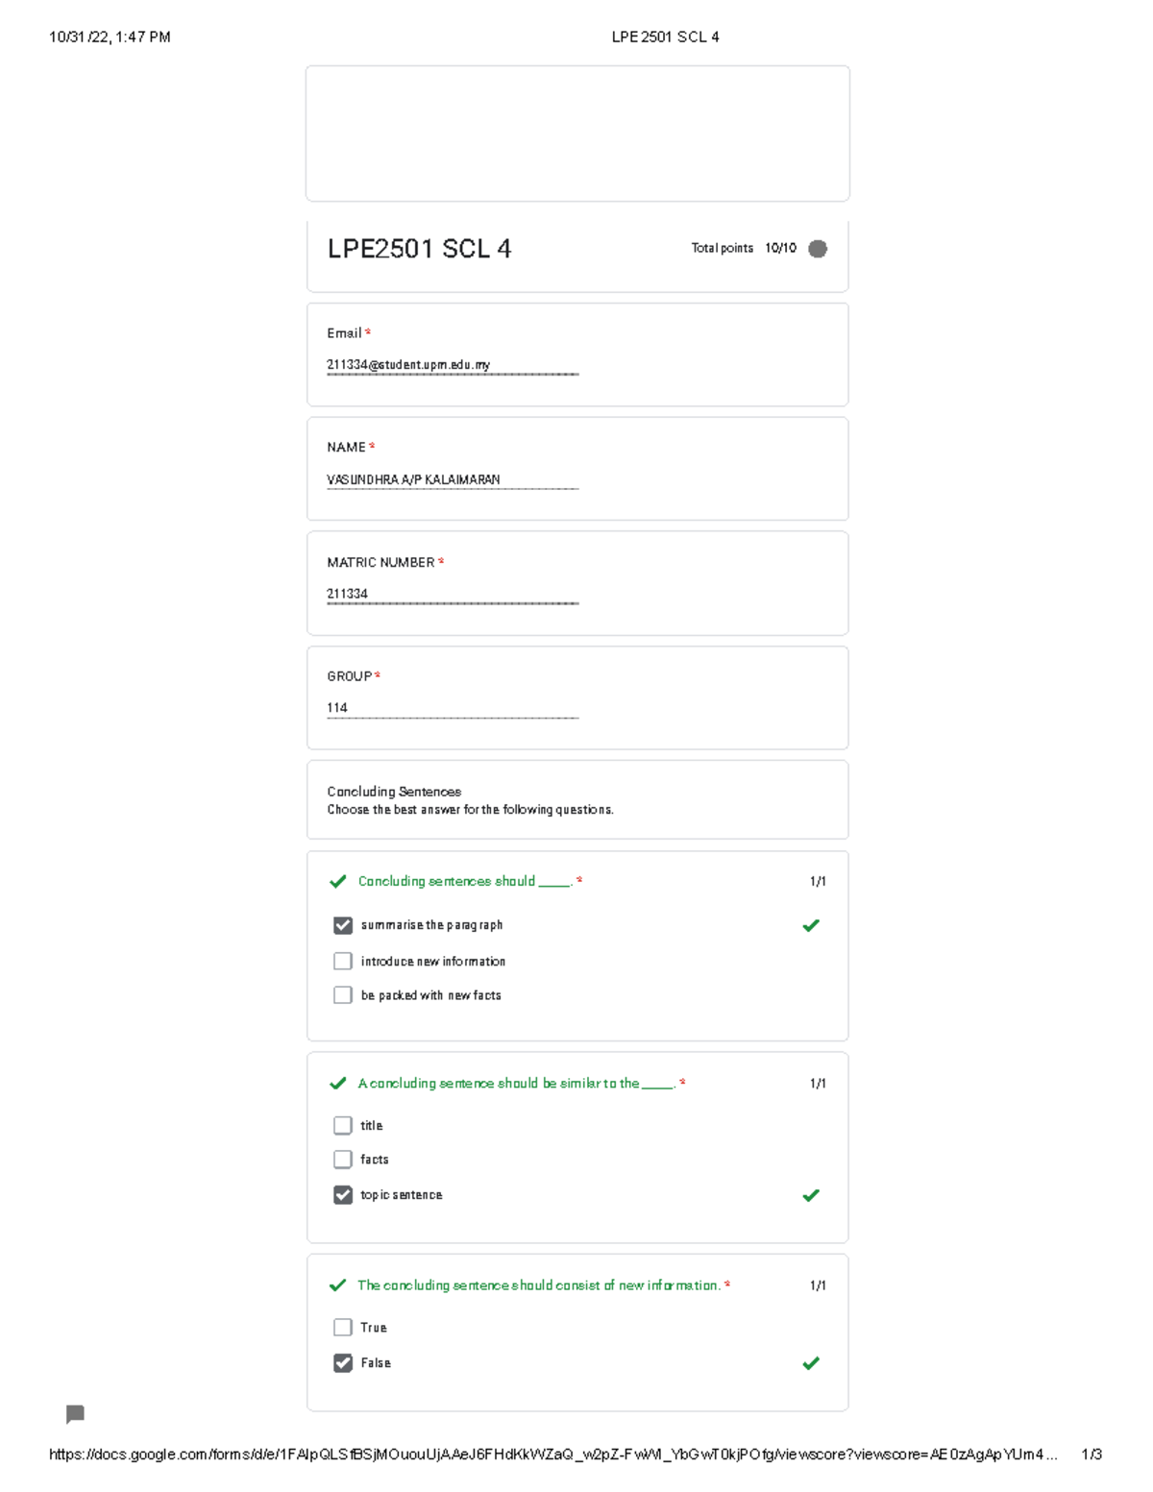Click green tick before 'The concluding sentence should consist'
1153x1492 pixels.
point(337,1285)
